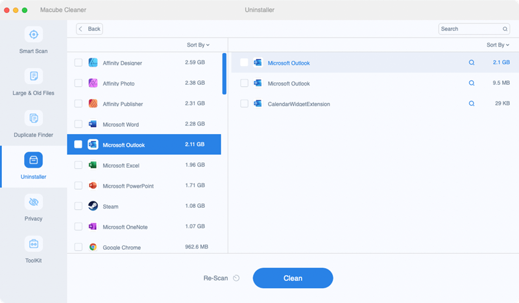519x303 pixels.
Task: Click the 962.6 MB size value
Action: coord(197,247)
